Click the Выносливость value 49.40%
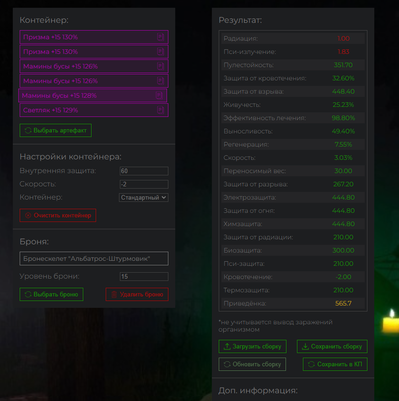 pos(343,131)
